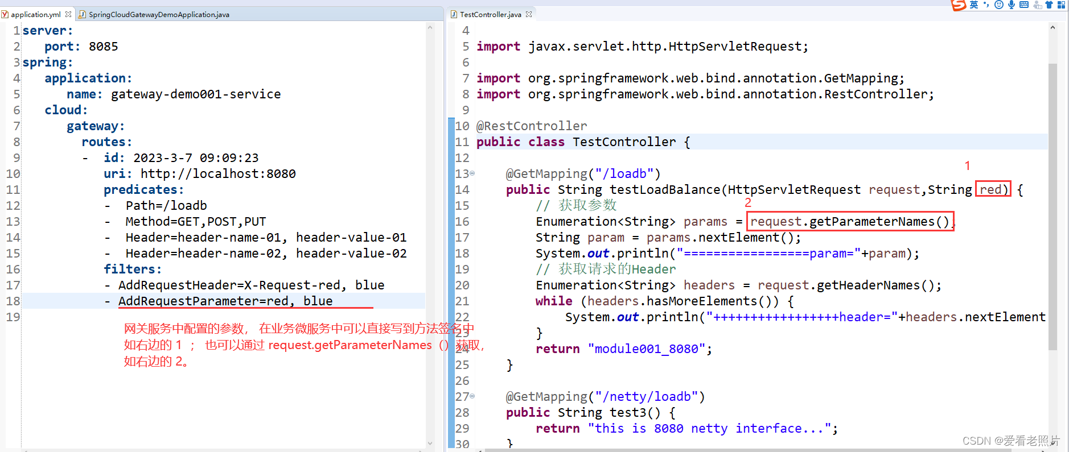The width and height of the screenshot is (1069, 452).
Task: Click 'server:' on yml line 1
Action: pyautogui.click(x=48, y=31)
